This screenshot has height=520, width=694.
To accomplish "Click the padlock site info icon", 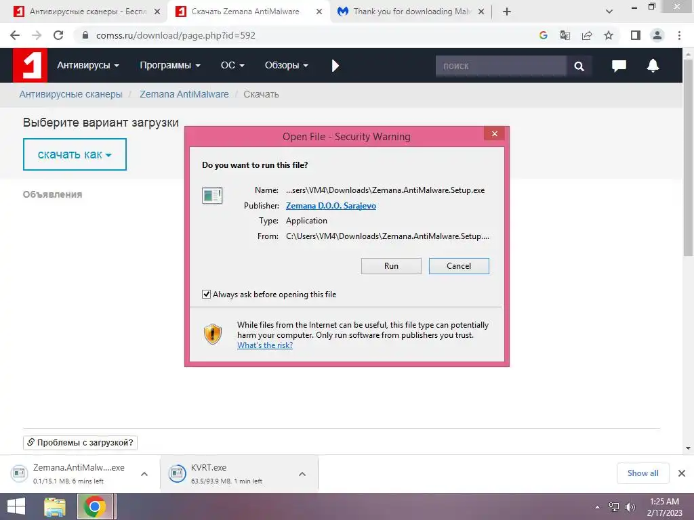I will [85, 35].
